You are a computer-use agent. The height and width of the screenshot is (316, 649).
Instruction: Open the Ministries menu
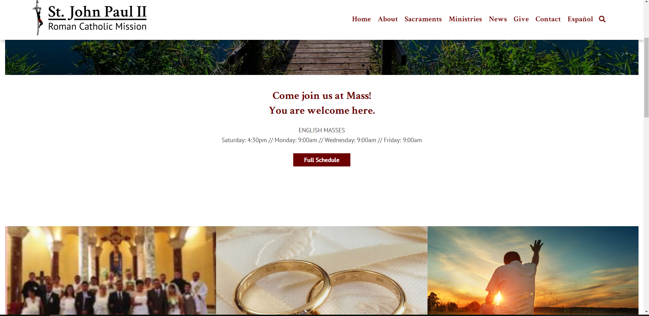point(465,19)
